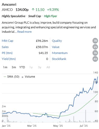Toggle the SMA (50) legend line
The width and height of the screenshot is (99, 129).
click(11, 77)
